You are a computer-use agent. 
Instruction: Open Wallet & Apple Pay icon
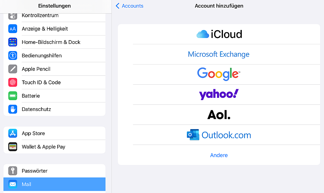click(x=12, y=147)
